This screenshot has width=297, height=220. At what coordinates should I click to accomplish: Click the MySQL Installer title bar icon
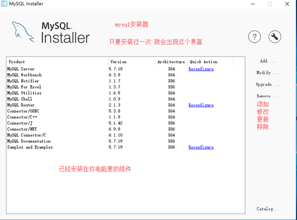tap(4, 3)
